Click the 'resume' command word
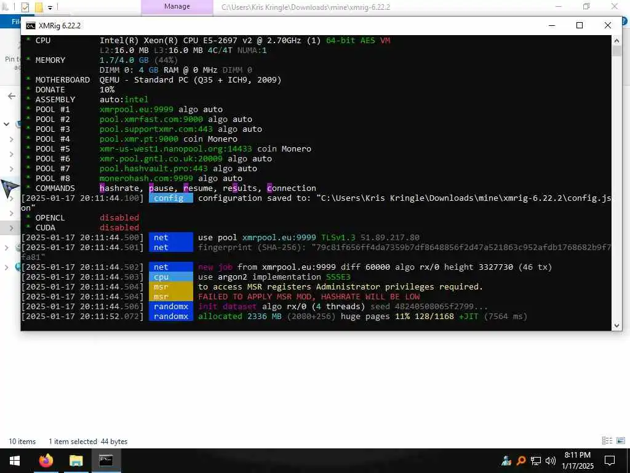Screen dimensions: 630x473 [x=197, y=188]
